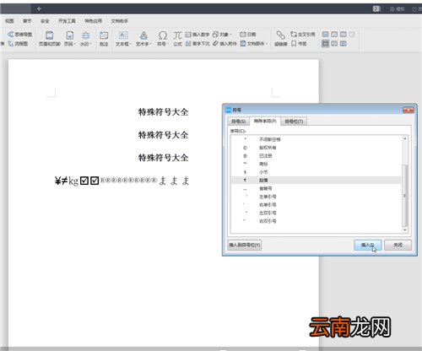
Task: Open the Document Assistant (文档助手) tab
Action: (120, 21)
